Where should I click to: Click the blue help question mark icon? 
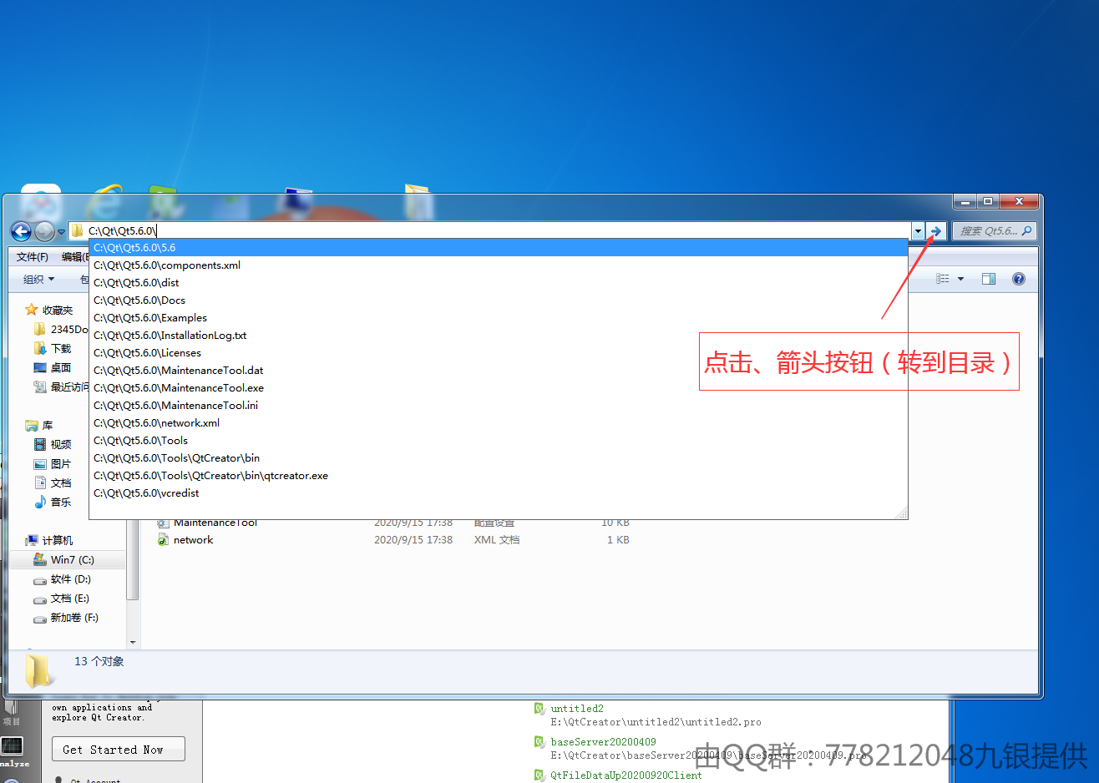point(1019,280)
